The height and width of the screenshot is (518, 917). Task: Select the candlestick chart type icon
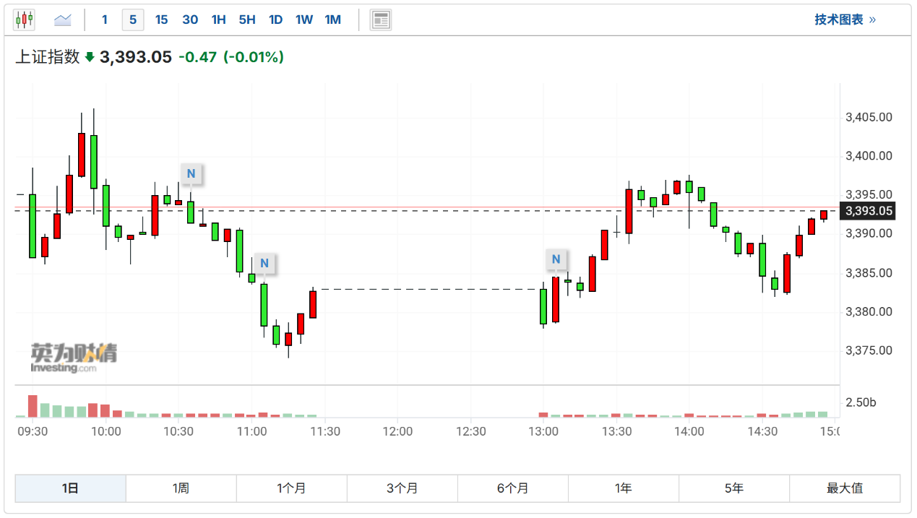point(24,20)
